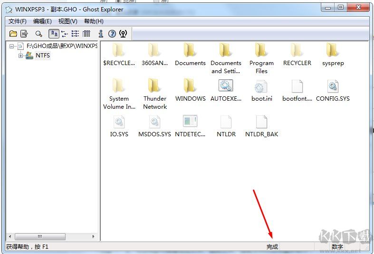This screenshot has height=254, width=374.
Task: Open the 帮助(H) menu
Action: 94,21
